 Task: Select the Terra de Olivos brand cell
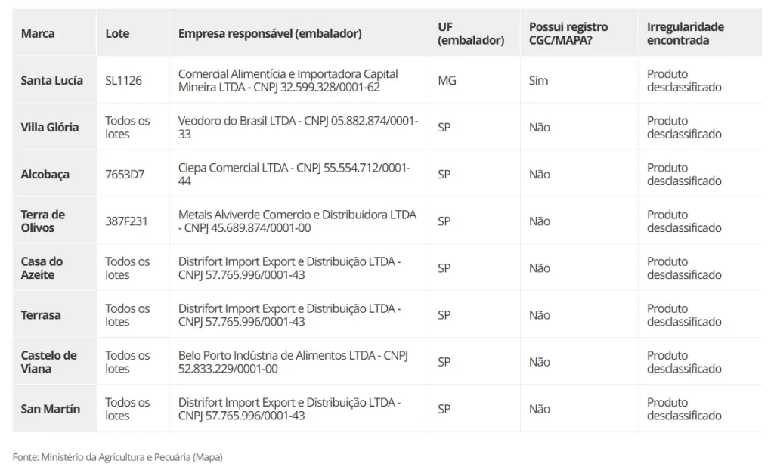click(43, 221)
